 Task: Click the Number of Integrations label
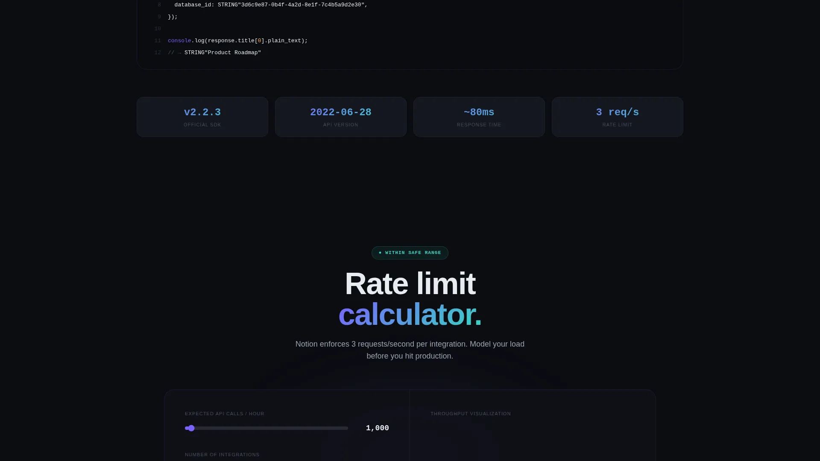[x=222, y=455]
